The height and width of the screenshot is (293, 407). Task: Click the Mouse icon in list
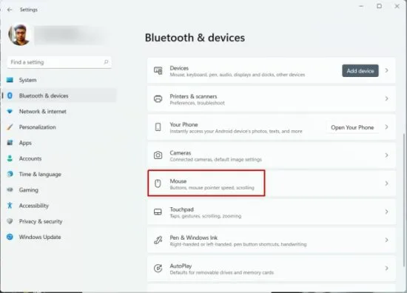(x=158, y=183)
